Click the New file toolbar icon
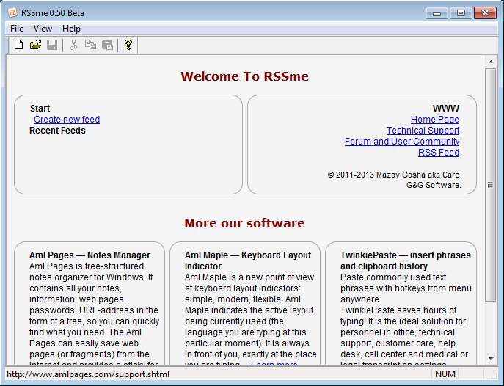The image size is (504, 386). click(19, 45)
